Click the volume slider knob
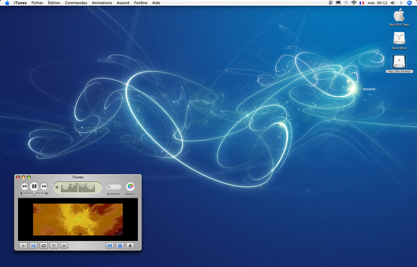Screen dimensions: 417x267 34,193
